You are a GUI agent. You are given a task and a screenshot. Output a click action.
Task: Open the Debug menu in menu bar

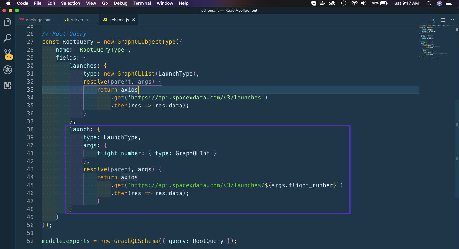[121, 3]
